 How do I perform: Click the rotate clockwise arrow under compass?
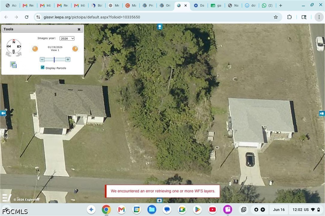tap(19, 54)
